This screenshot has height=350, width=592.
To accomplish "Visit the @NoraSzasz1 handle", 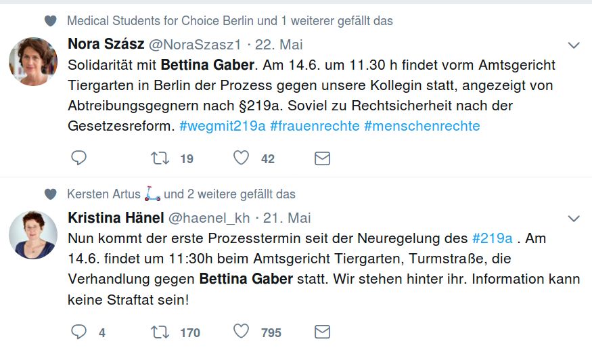I will (195, 45).
